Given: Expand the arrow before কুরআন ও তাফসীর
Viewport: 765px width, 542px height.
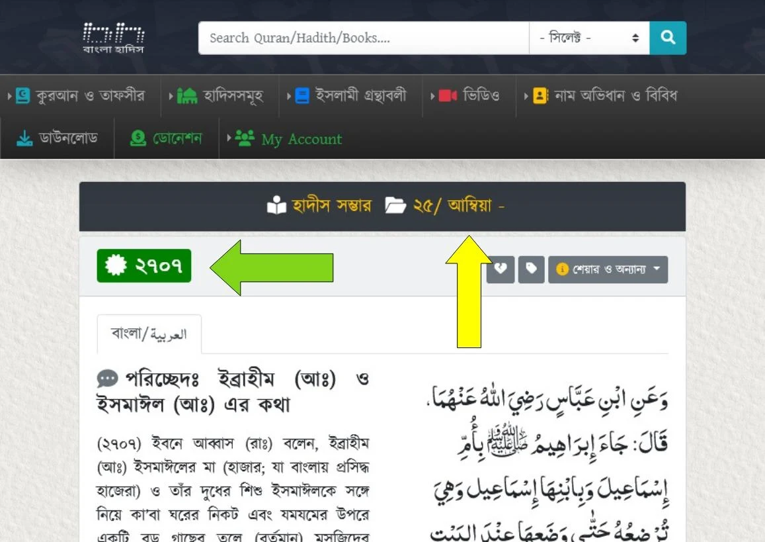Looking at the screenshot, I should click(9, 96).
